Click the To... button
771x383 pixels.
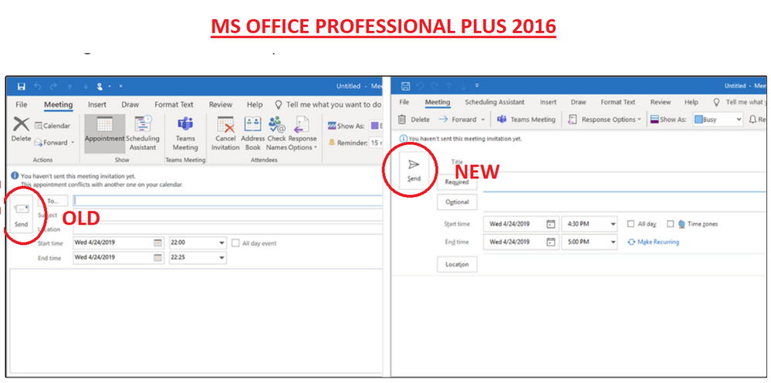coord(53,201)
